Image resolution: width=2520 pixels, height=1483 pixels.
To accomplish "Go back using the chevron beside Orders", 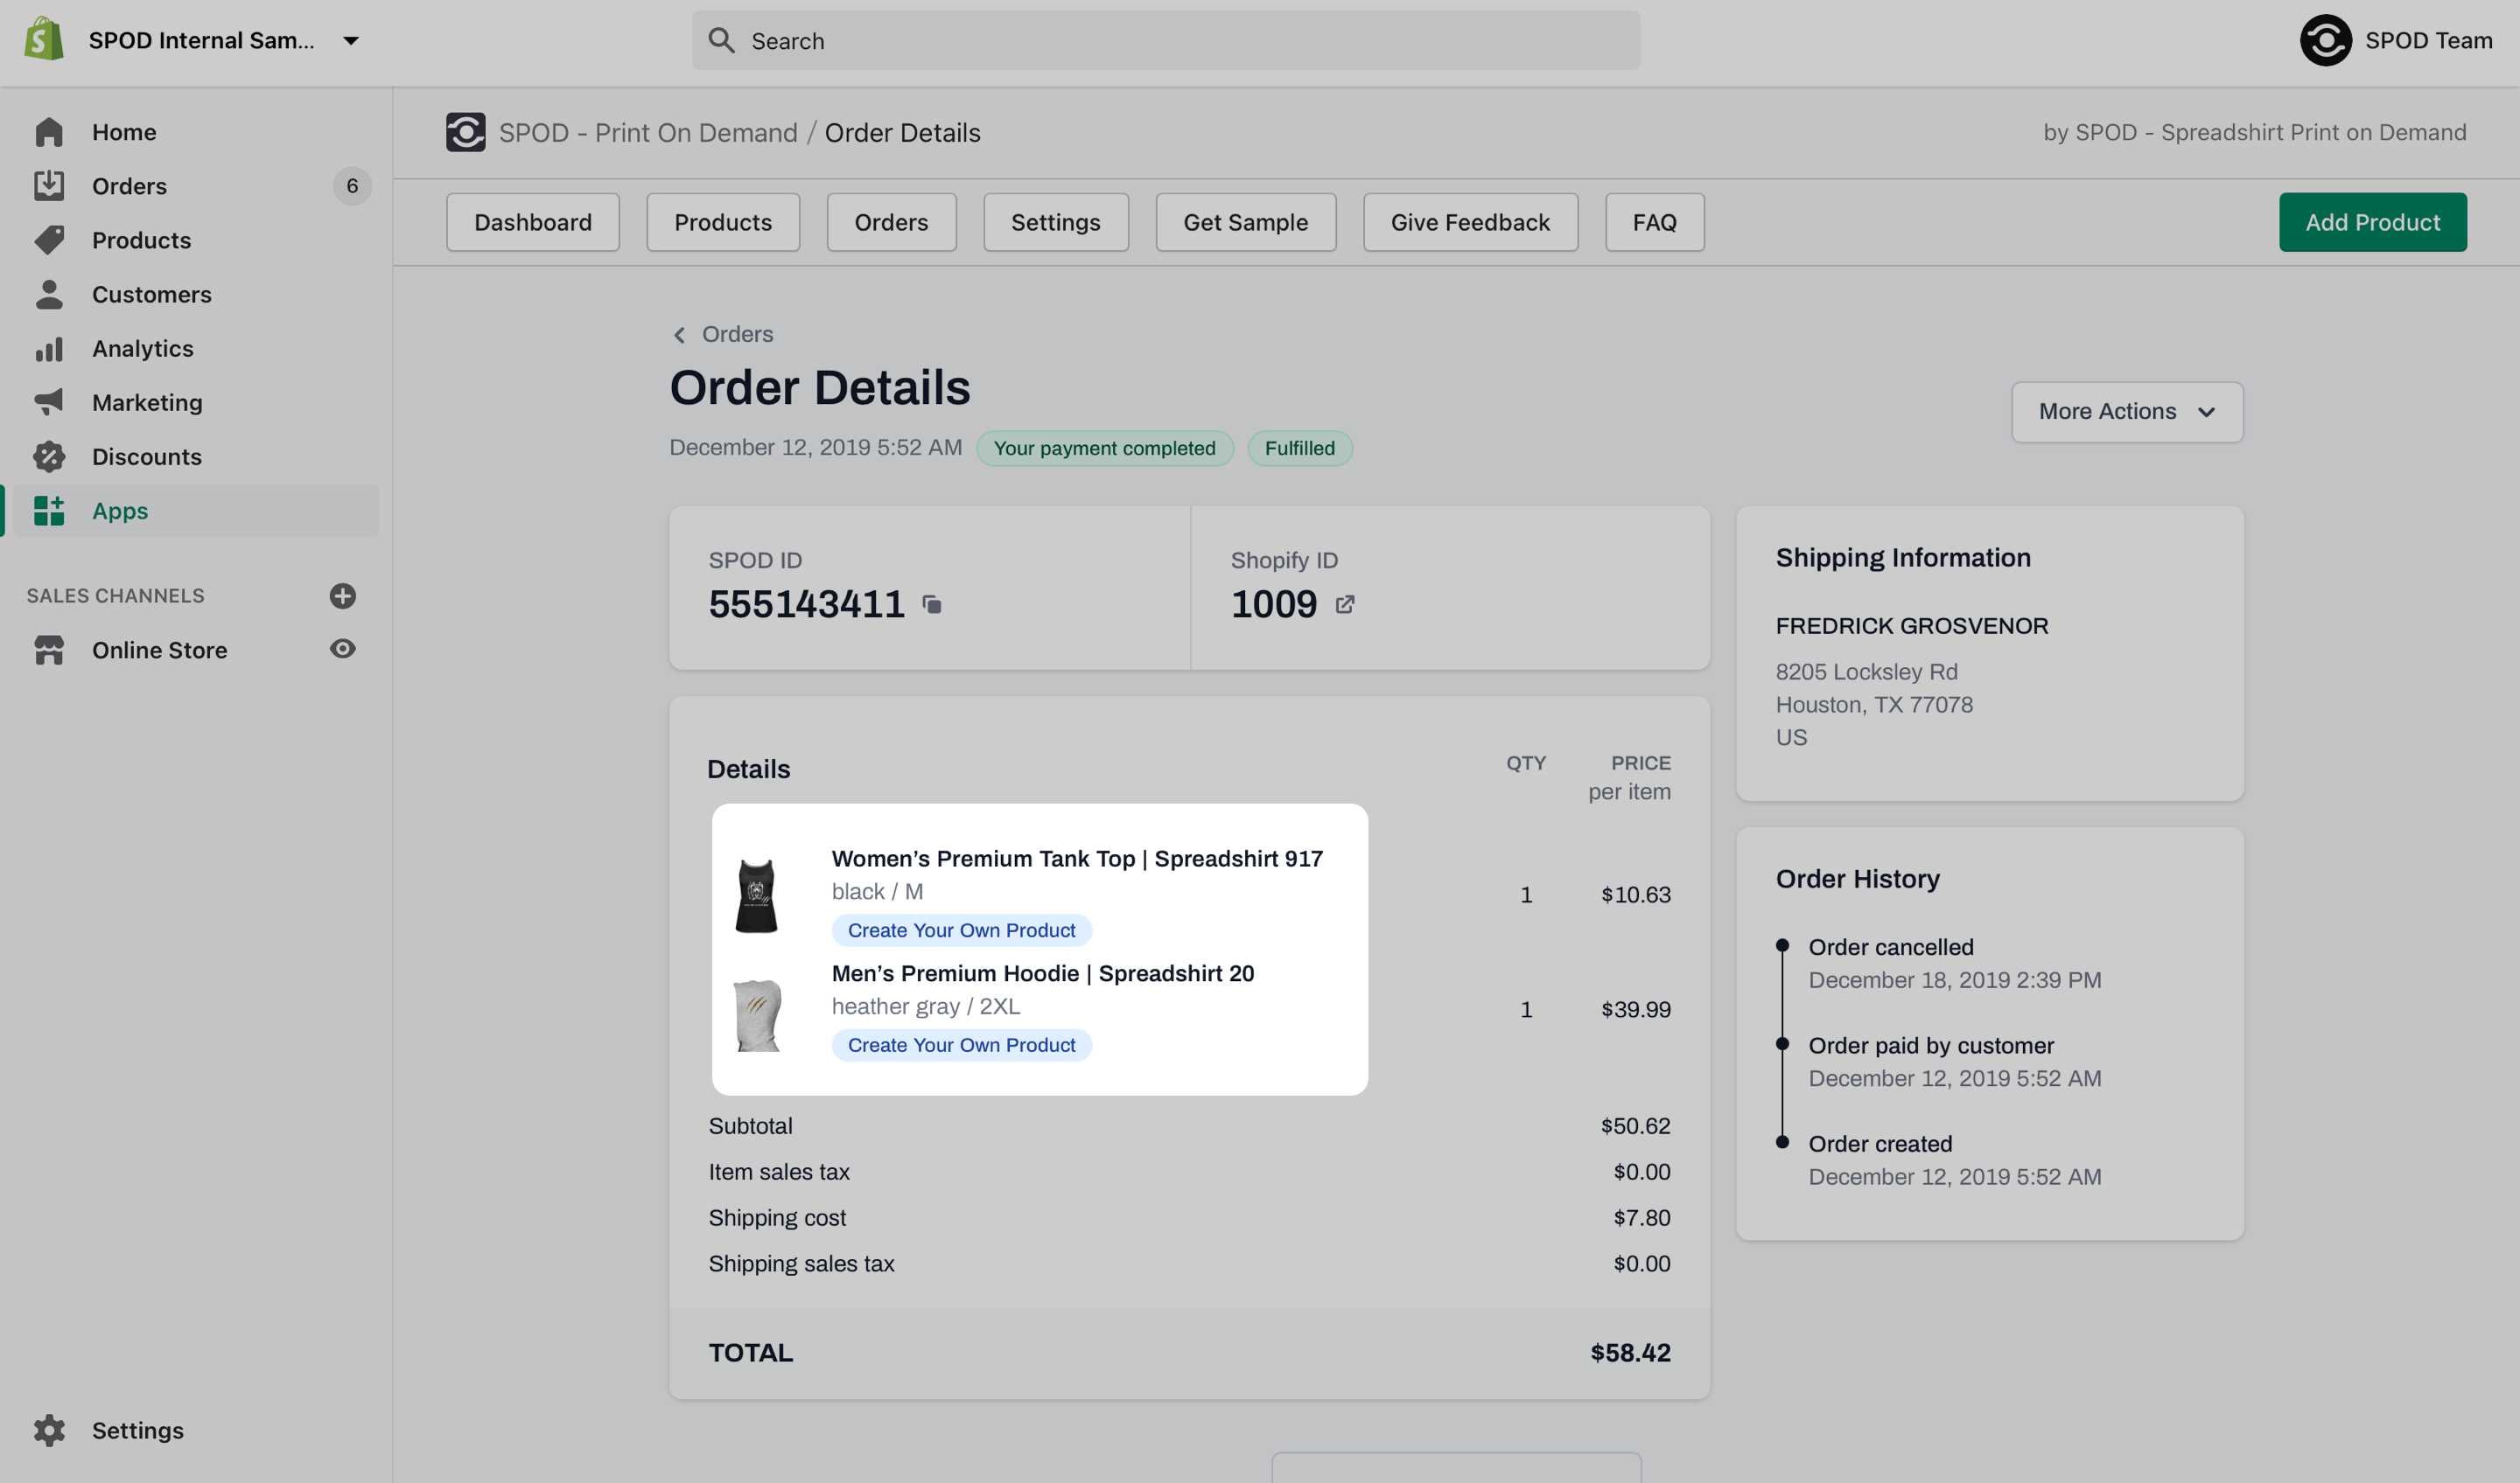I will click(679, 335).
